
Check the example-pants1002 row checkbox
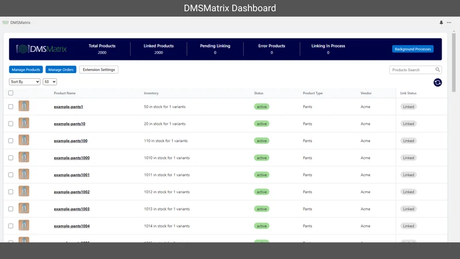coord(11,192)
